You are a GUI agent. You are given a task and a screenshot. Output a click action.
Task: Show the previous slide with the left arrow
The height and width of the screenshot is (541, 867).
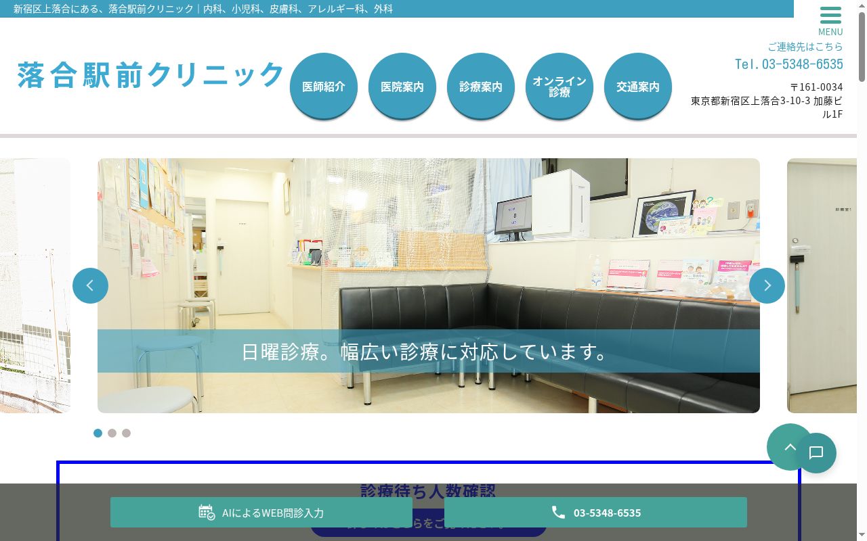coord(90,285)
